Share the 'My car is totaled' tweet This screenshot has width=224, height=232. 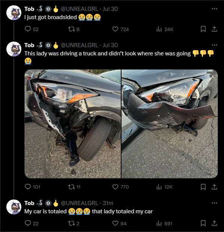coord(214,223)
